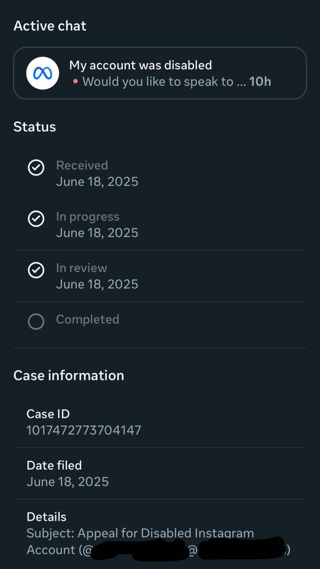Tap the Received status label
This screenshot has height=569, width=320.
[x=82, y=165]
